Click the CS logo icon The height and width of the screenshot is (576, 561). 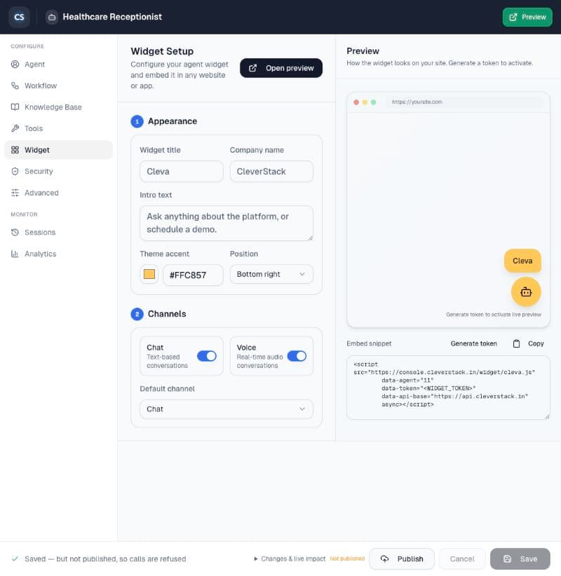(x=19, y=17)
